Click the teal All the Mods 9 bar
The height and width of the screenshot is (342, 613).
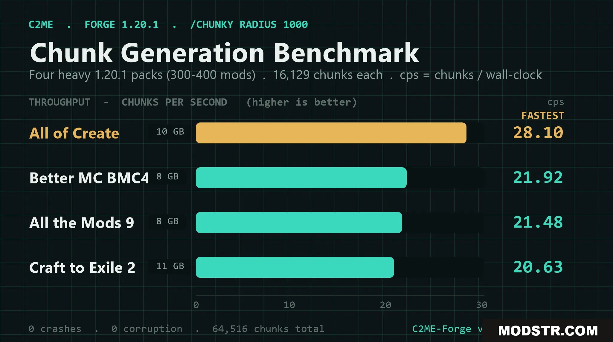pyautogui.click(x=299, y=223)
